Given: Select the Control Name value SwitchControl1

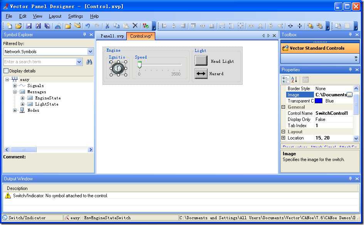Looking at the screenshot, I should click(x=332, y=113).
